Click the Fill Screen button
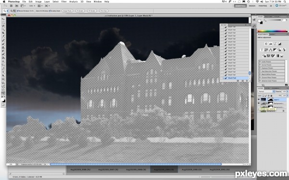289x180 pixels. pos(92,11)
